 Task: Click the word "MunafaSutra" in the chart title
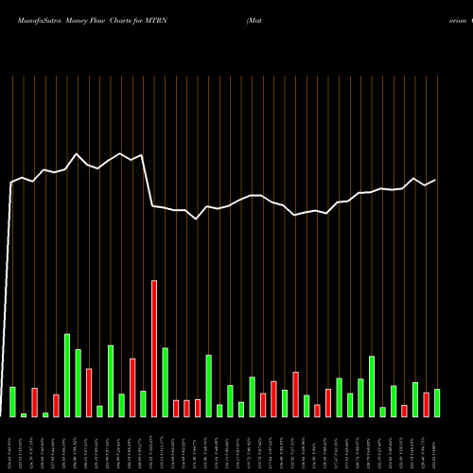pyautogui.click(x=39, y=21)
